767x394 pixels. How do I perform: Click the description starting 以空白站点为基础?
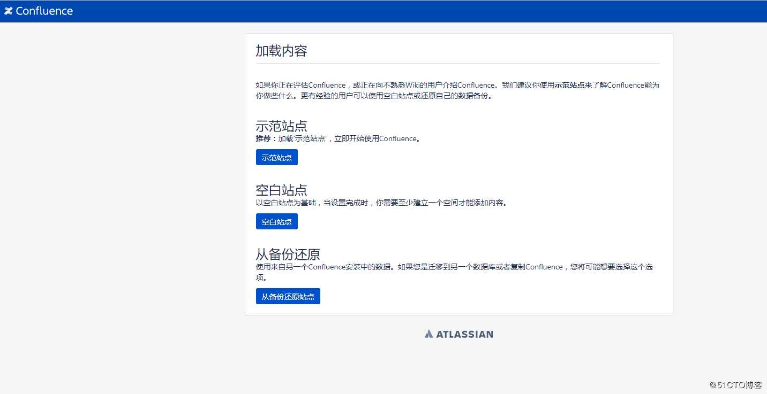381,203
